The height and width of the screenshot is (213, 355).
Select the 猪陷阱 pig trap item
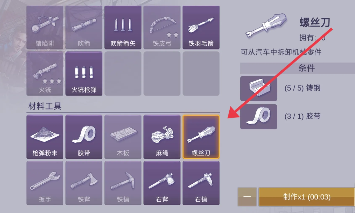click(x=45, y=28)
